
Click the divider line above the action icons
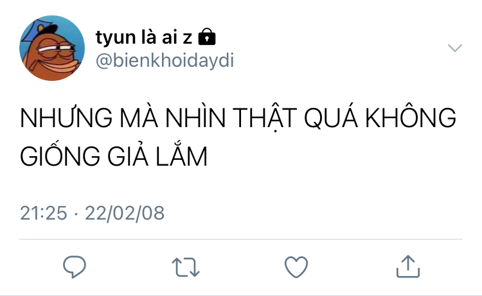[x=241, y=239]
